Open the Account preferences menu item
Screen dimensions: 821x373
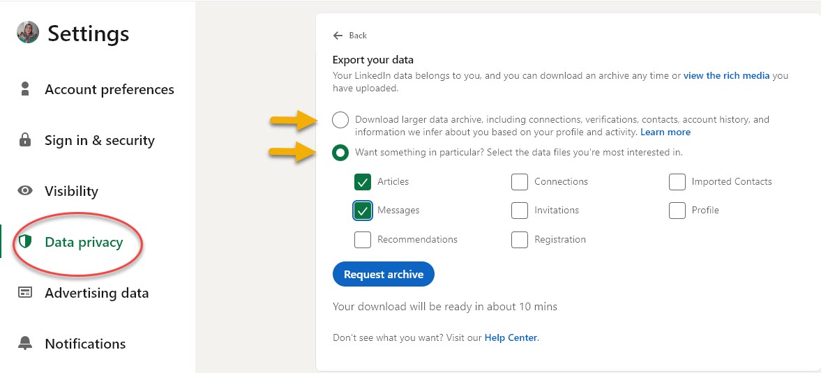point(110,89)
